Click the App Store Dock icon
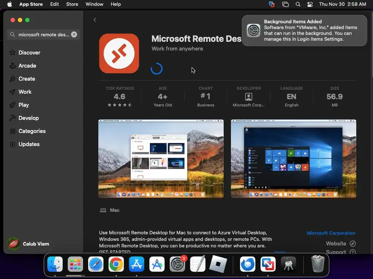Screen dimensions: 373x279 point(137,264)
